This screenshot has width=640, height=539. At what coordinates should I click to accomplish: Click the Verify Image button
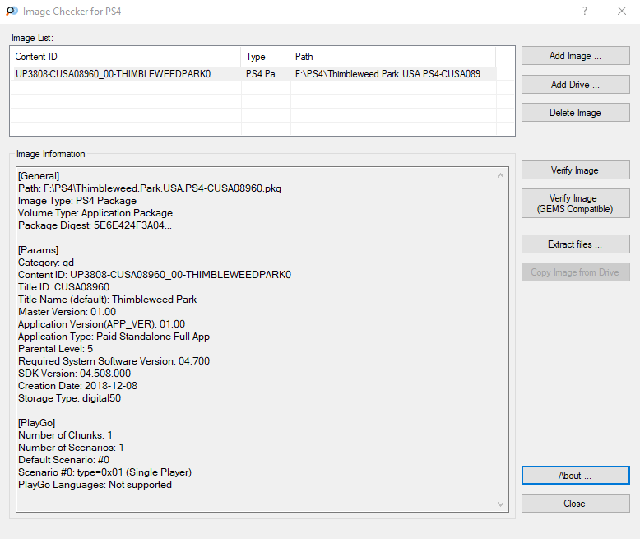point(576,170)
